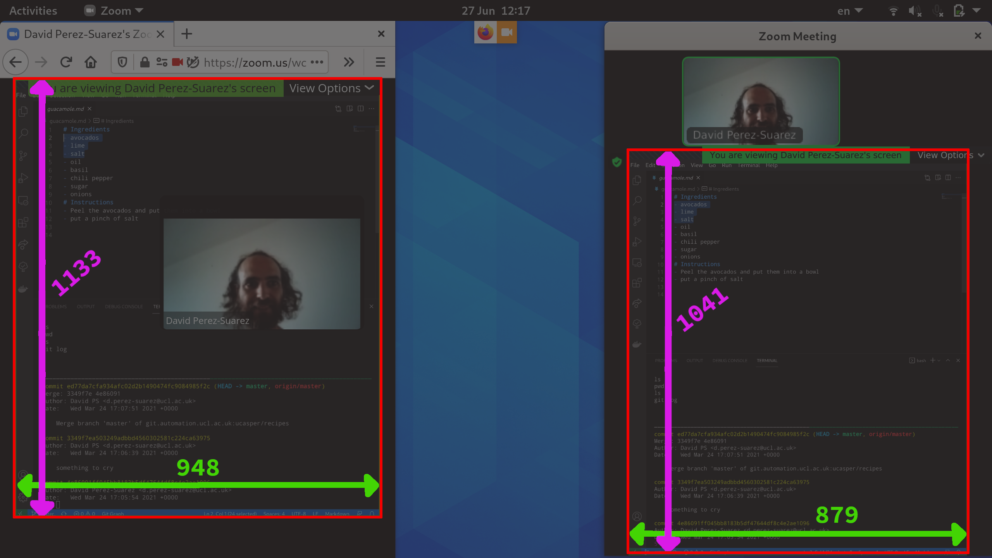Open the Run menu in the Zoom Meeting shared screen
992x558 pixels.
(x=727, y=165)
